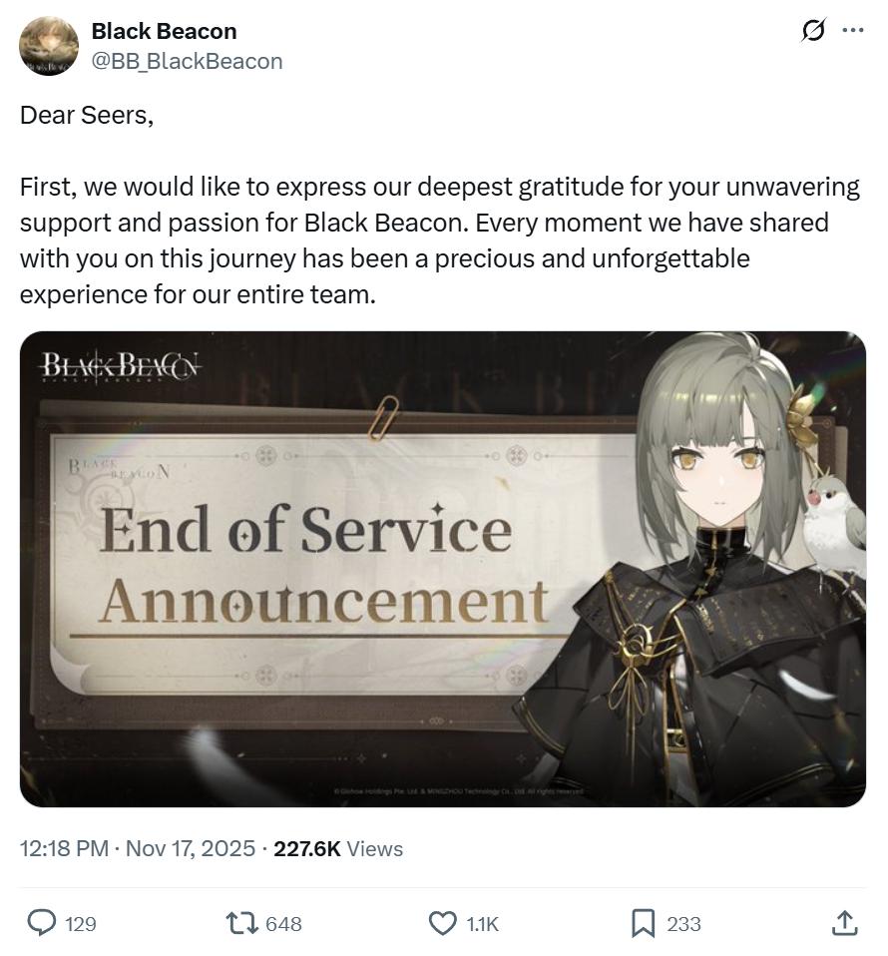Click the 648 reposts count
The height and width of the screenshot is (956, 888).
coord(283,924)
